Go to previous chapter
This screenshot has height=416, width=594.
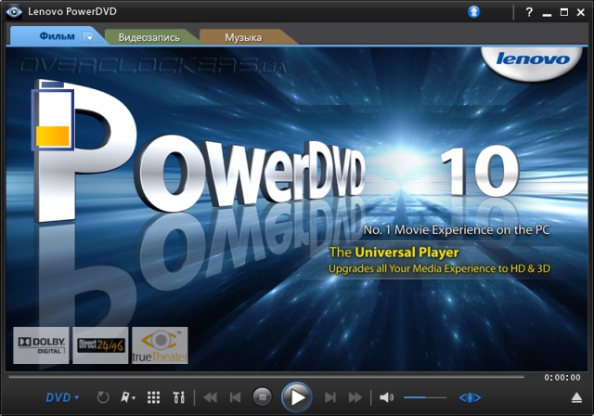point(235,397)
